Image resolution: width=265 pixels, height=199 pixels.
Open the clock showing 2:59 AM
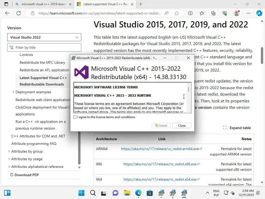[x=246, y=193]
